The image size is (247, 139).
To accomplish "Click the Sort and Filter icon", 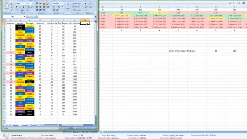I will (x=91, y=3).
